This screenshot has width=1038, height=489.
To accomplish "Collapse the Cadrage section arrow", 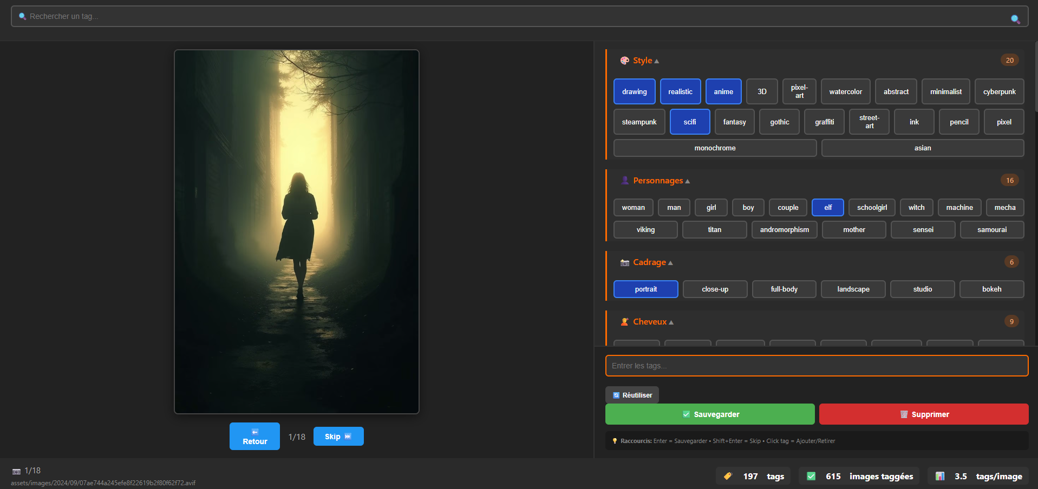I will [670, 262].
